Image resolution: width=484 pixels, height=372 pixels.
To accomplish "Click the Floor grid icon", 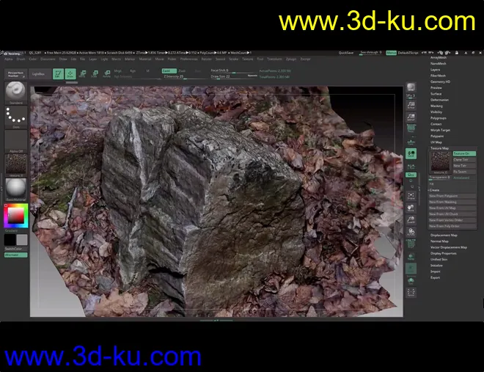I will tap(411, 142).
